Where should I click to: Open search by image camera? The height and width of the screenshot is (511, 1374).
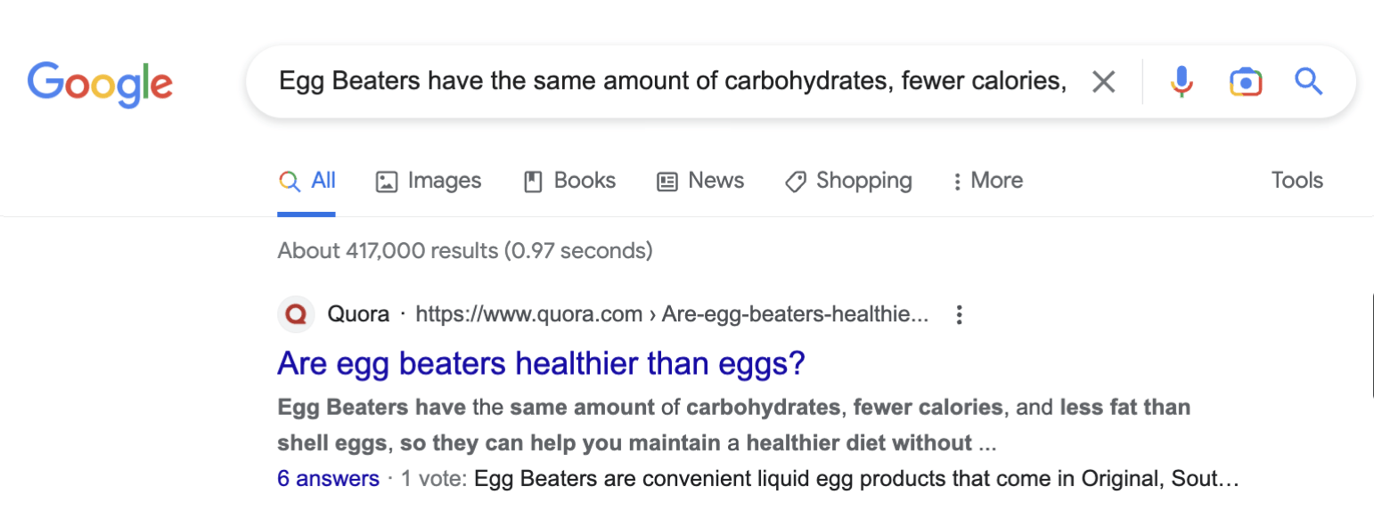point(1245,82)
